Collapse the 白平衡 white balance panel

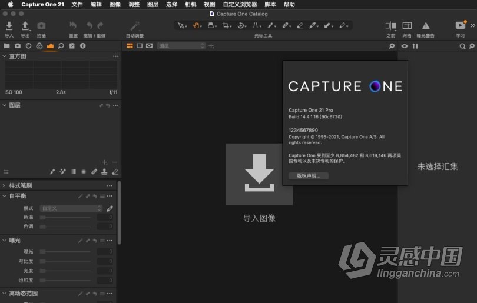pos(5,196)
